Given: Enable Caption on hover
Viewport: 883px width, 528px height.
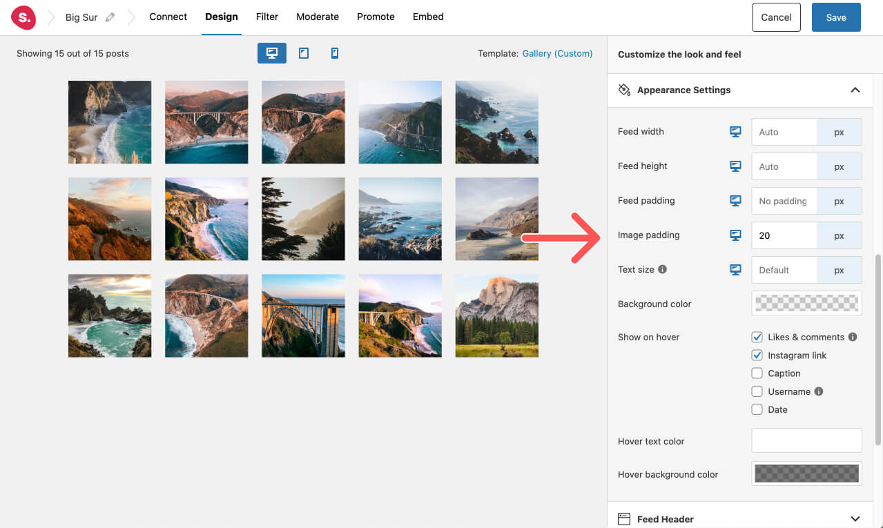Looking at the screenshot, I should tap(757, 373).
